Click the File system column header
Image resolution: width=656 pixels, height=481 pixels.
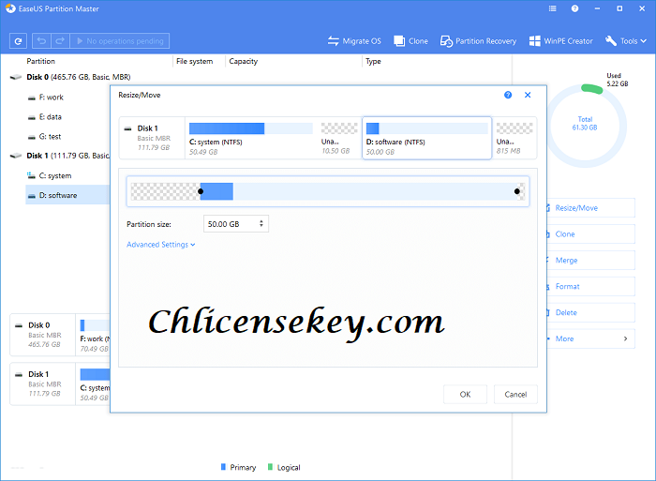194,61
